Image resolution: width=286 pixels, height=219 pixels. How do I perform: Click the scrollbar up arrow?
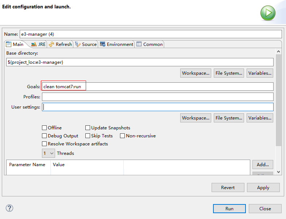pos(279,51)
